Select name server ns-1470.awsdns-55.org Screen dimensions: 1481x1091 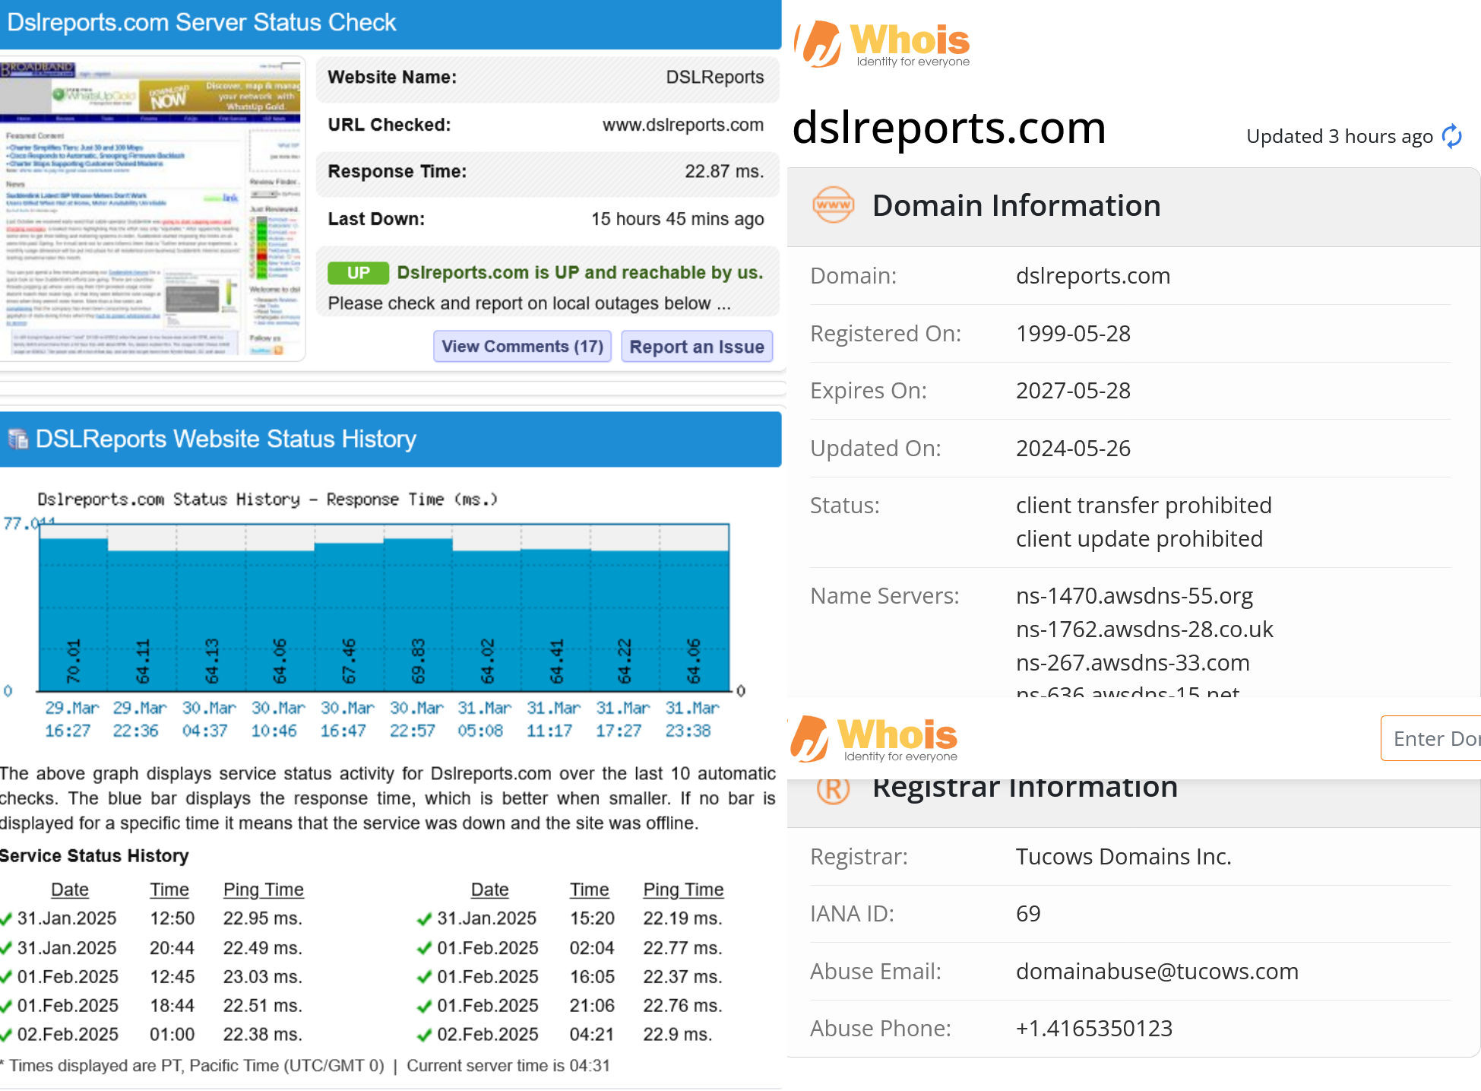coord(1134,596)
